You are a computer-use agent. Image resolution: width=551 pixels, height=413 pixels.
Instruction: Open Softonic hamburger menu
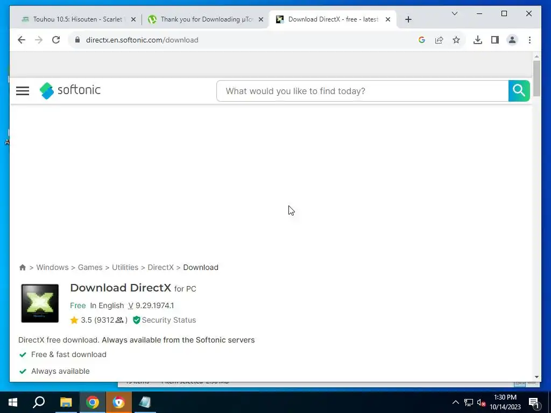pos(23,91)
